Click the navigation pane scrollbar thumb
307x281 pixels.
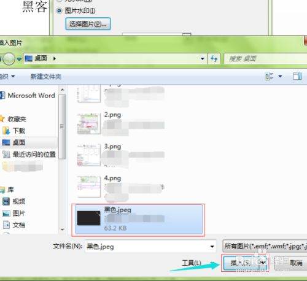click(63, 126)
